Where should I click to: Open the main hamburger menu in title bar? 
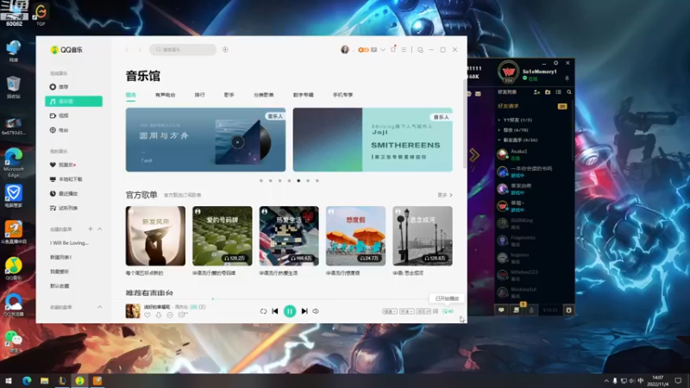[x=404, y=50]
